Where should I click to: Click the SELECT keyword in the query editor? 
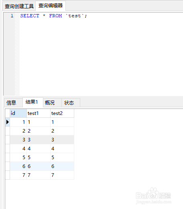[x=30, y=16]
